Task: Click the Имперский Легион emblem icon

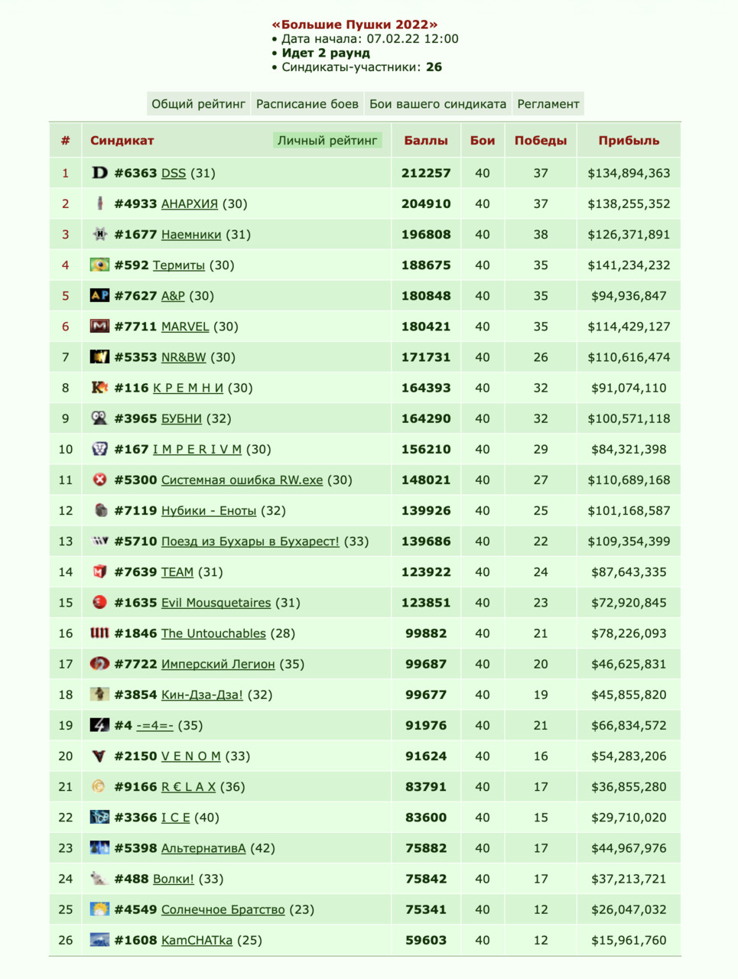Action: click(x=99, y=663)
